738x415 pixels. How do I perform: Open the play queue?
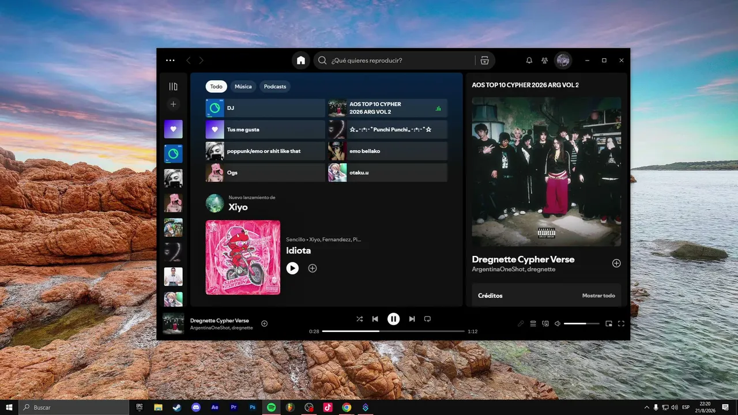pos(533,323)
